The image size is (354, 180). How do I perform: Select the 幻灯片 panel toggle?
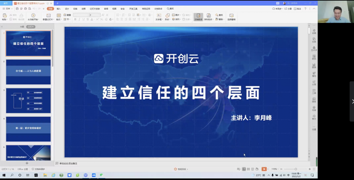point(31,27)
